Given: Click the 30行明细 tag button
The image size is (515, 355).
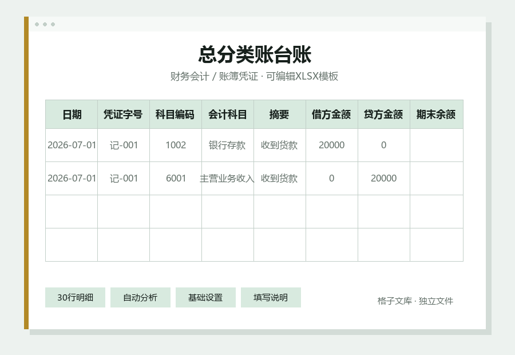Looking at the screenshot, I should point(75,298).
